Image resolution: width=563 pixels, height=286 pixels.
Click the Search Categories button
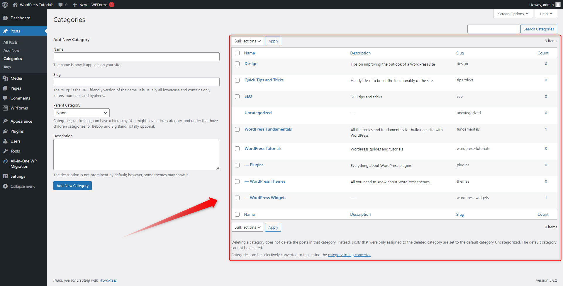point(539,29)
